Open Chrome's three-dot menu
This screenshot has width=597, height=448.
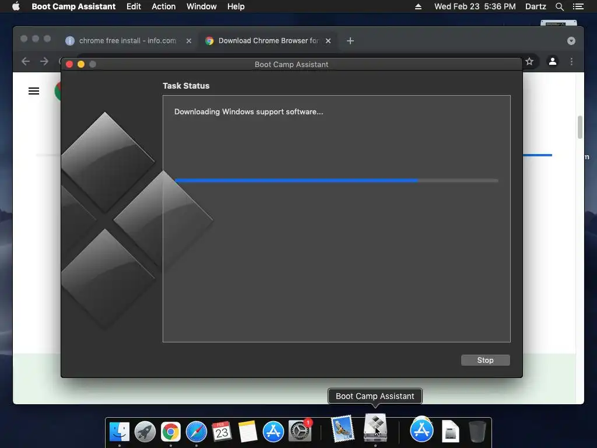[x=571, y=61]
